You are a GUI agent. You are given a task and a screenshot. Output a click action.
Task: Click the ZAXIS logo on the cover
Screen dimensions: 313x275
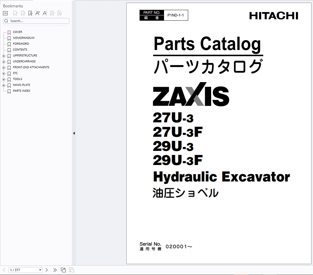coord(191,94)
